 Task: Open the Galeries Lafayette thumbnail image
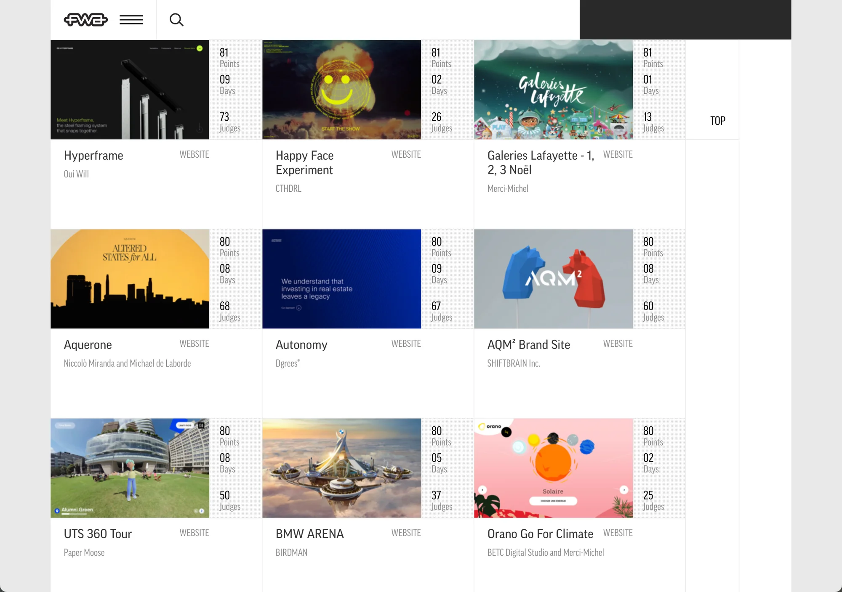[x=553, y=90]
